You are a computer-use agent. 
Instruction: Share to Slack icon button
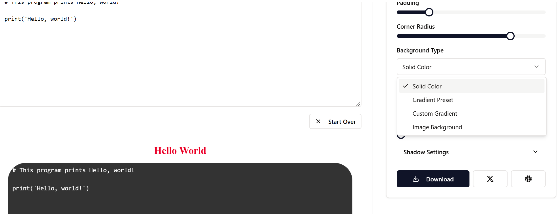[528, 179]
